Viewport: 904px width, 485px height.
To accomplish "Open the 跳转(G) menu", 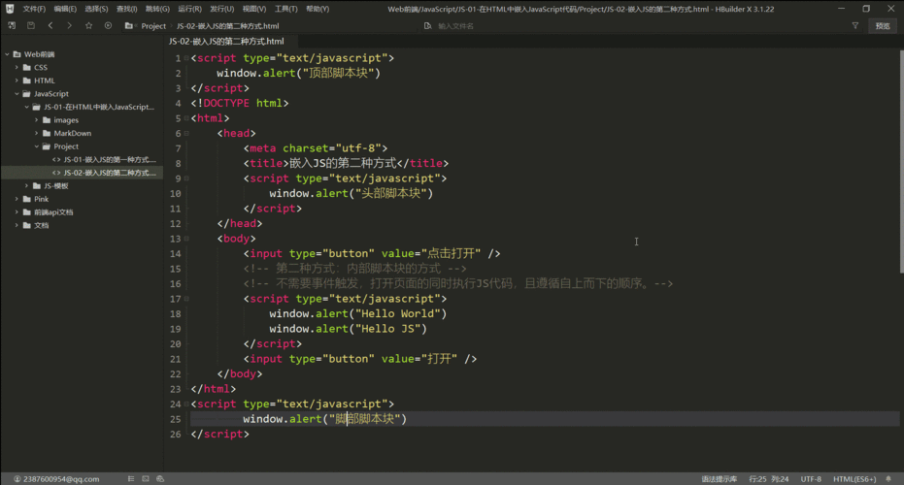I will tap(157, 9).
